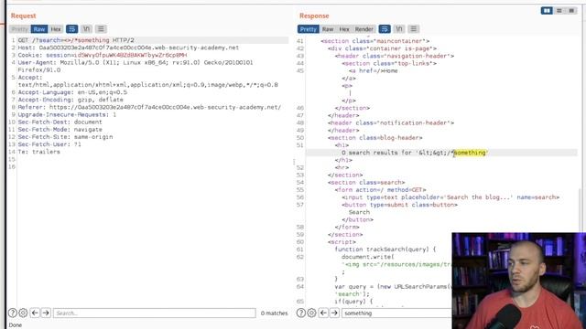Click the Response panel heading
586x329 pixels.
pyautogui.click(x=314, y=16)
